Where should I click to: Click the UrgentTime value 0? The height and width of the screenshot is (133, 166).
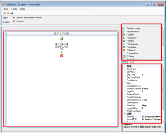(151, 108)
